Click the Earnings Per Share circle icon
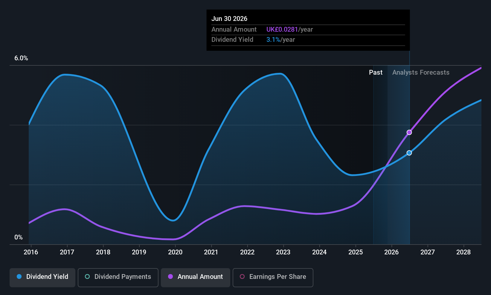The width and height of the screenshot is (491, 295). 242,276
